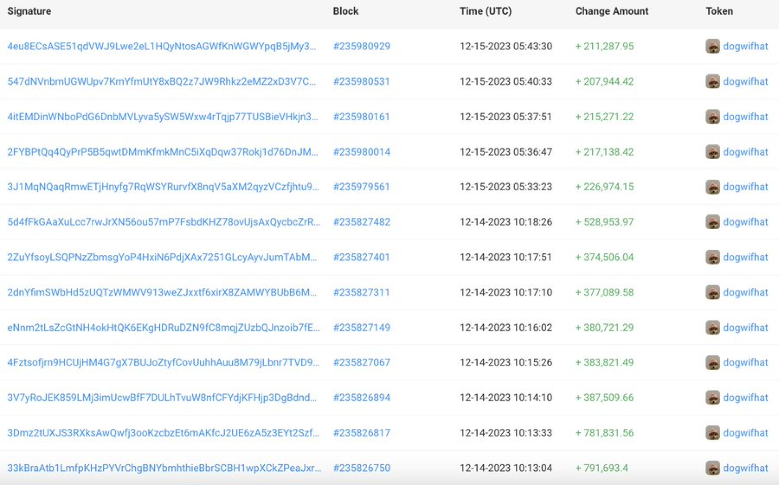Open signature 4eu8ECsASE51qdVWJ9Lwe2eL1HQyNtosAGW
The height and width of the screenshot is (485, 779).
(x=162, y=46)
